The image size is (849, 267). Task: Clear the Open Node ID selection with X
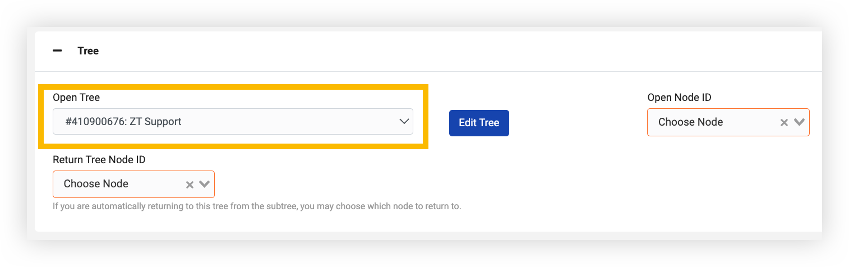pos(784,122)
